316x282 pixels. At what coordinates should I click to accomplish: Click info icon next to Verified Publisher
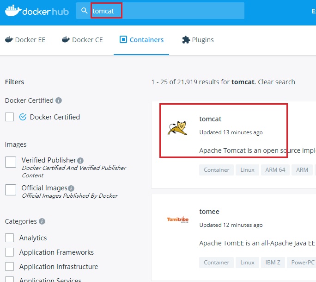click(80, 161)
